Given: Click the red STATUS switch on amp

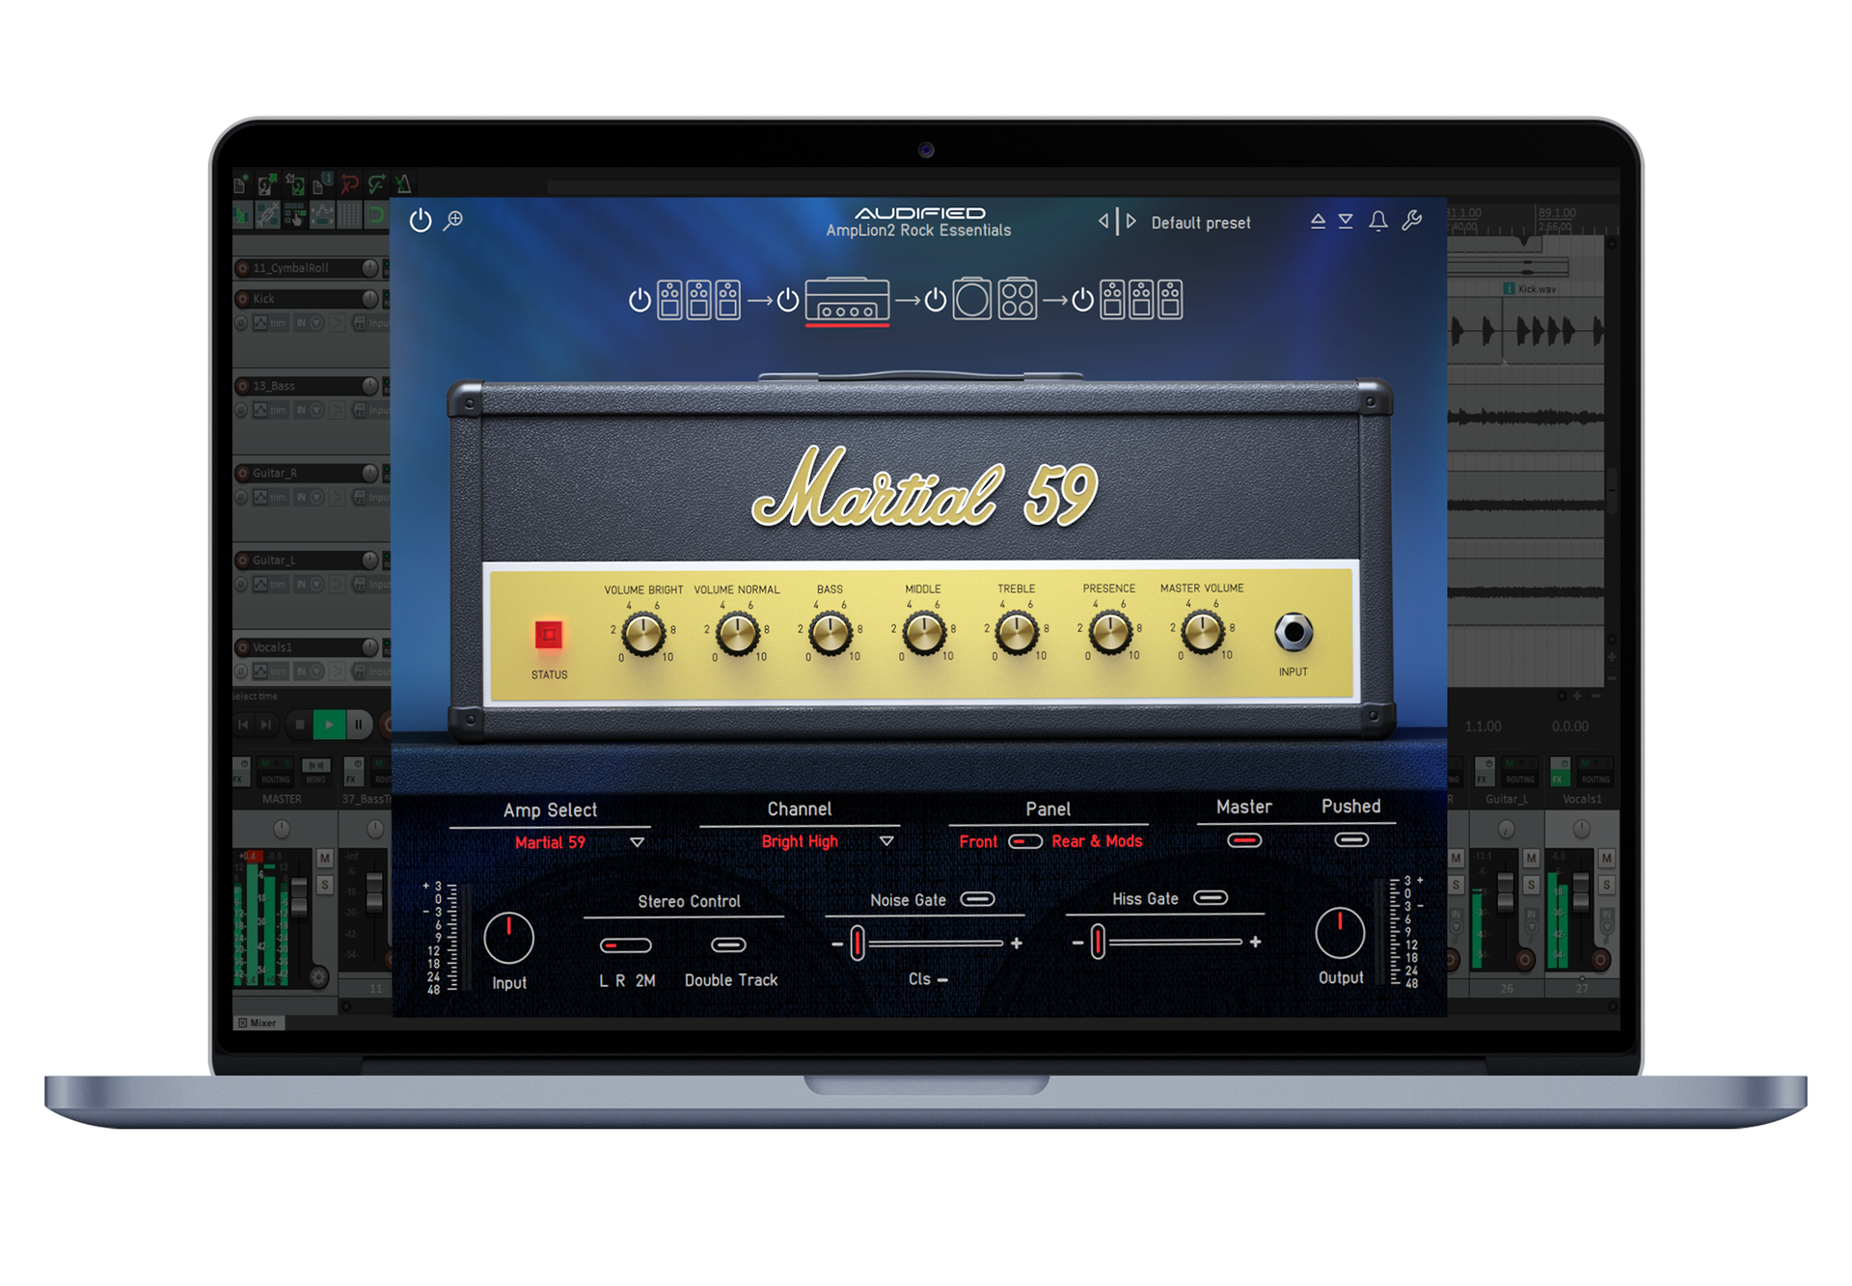Looking at the screenshot, I should point(549,635).
